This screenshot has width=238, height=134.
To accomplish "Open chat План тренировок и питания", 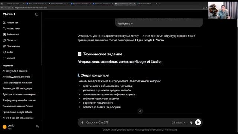I will [17, 83].
